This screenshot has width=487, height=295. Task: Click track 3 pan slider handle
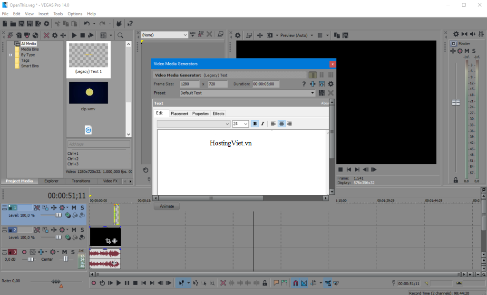point(66,259)
